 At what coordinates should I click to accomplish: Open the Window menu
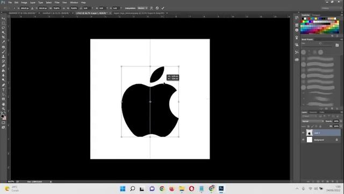pyautogui.click(x=74, y=2)
